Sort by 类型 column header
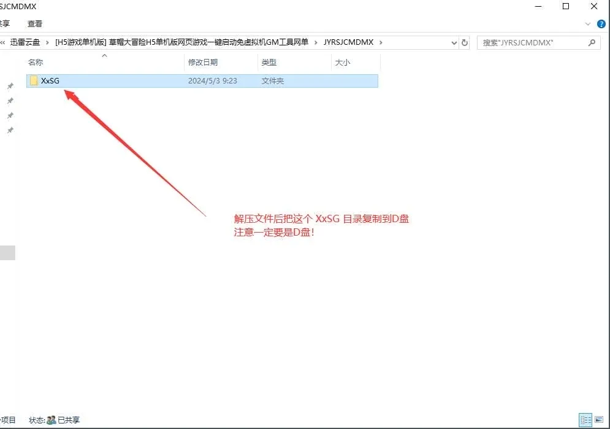This screenshot has width=610, height=429. pos(269,62)
